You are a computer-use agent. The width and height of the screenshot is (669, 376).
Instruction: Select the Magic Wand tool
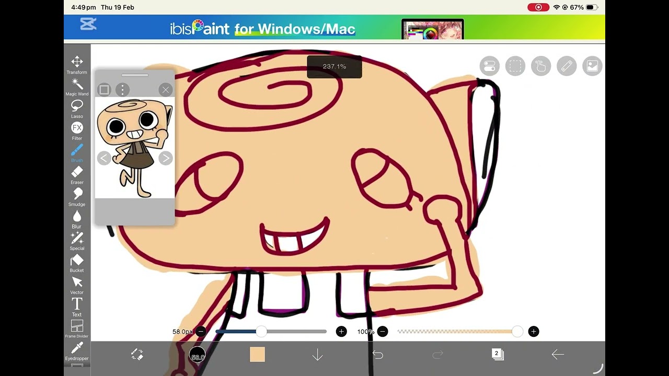77,87
